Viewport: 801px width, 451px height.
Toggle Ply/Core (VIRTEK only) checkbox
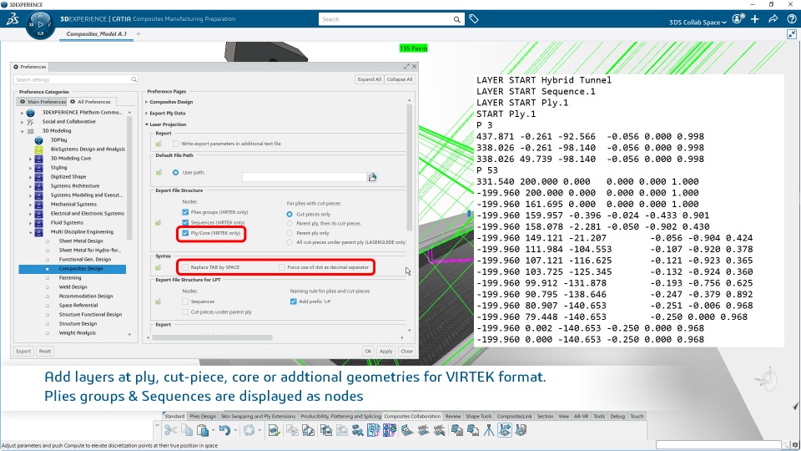click(x=185, y=233)
